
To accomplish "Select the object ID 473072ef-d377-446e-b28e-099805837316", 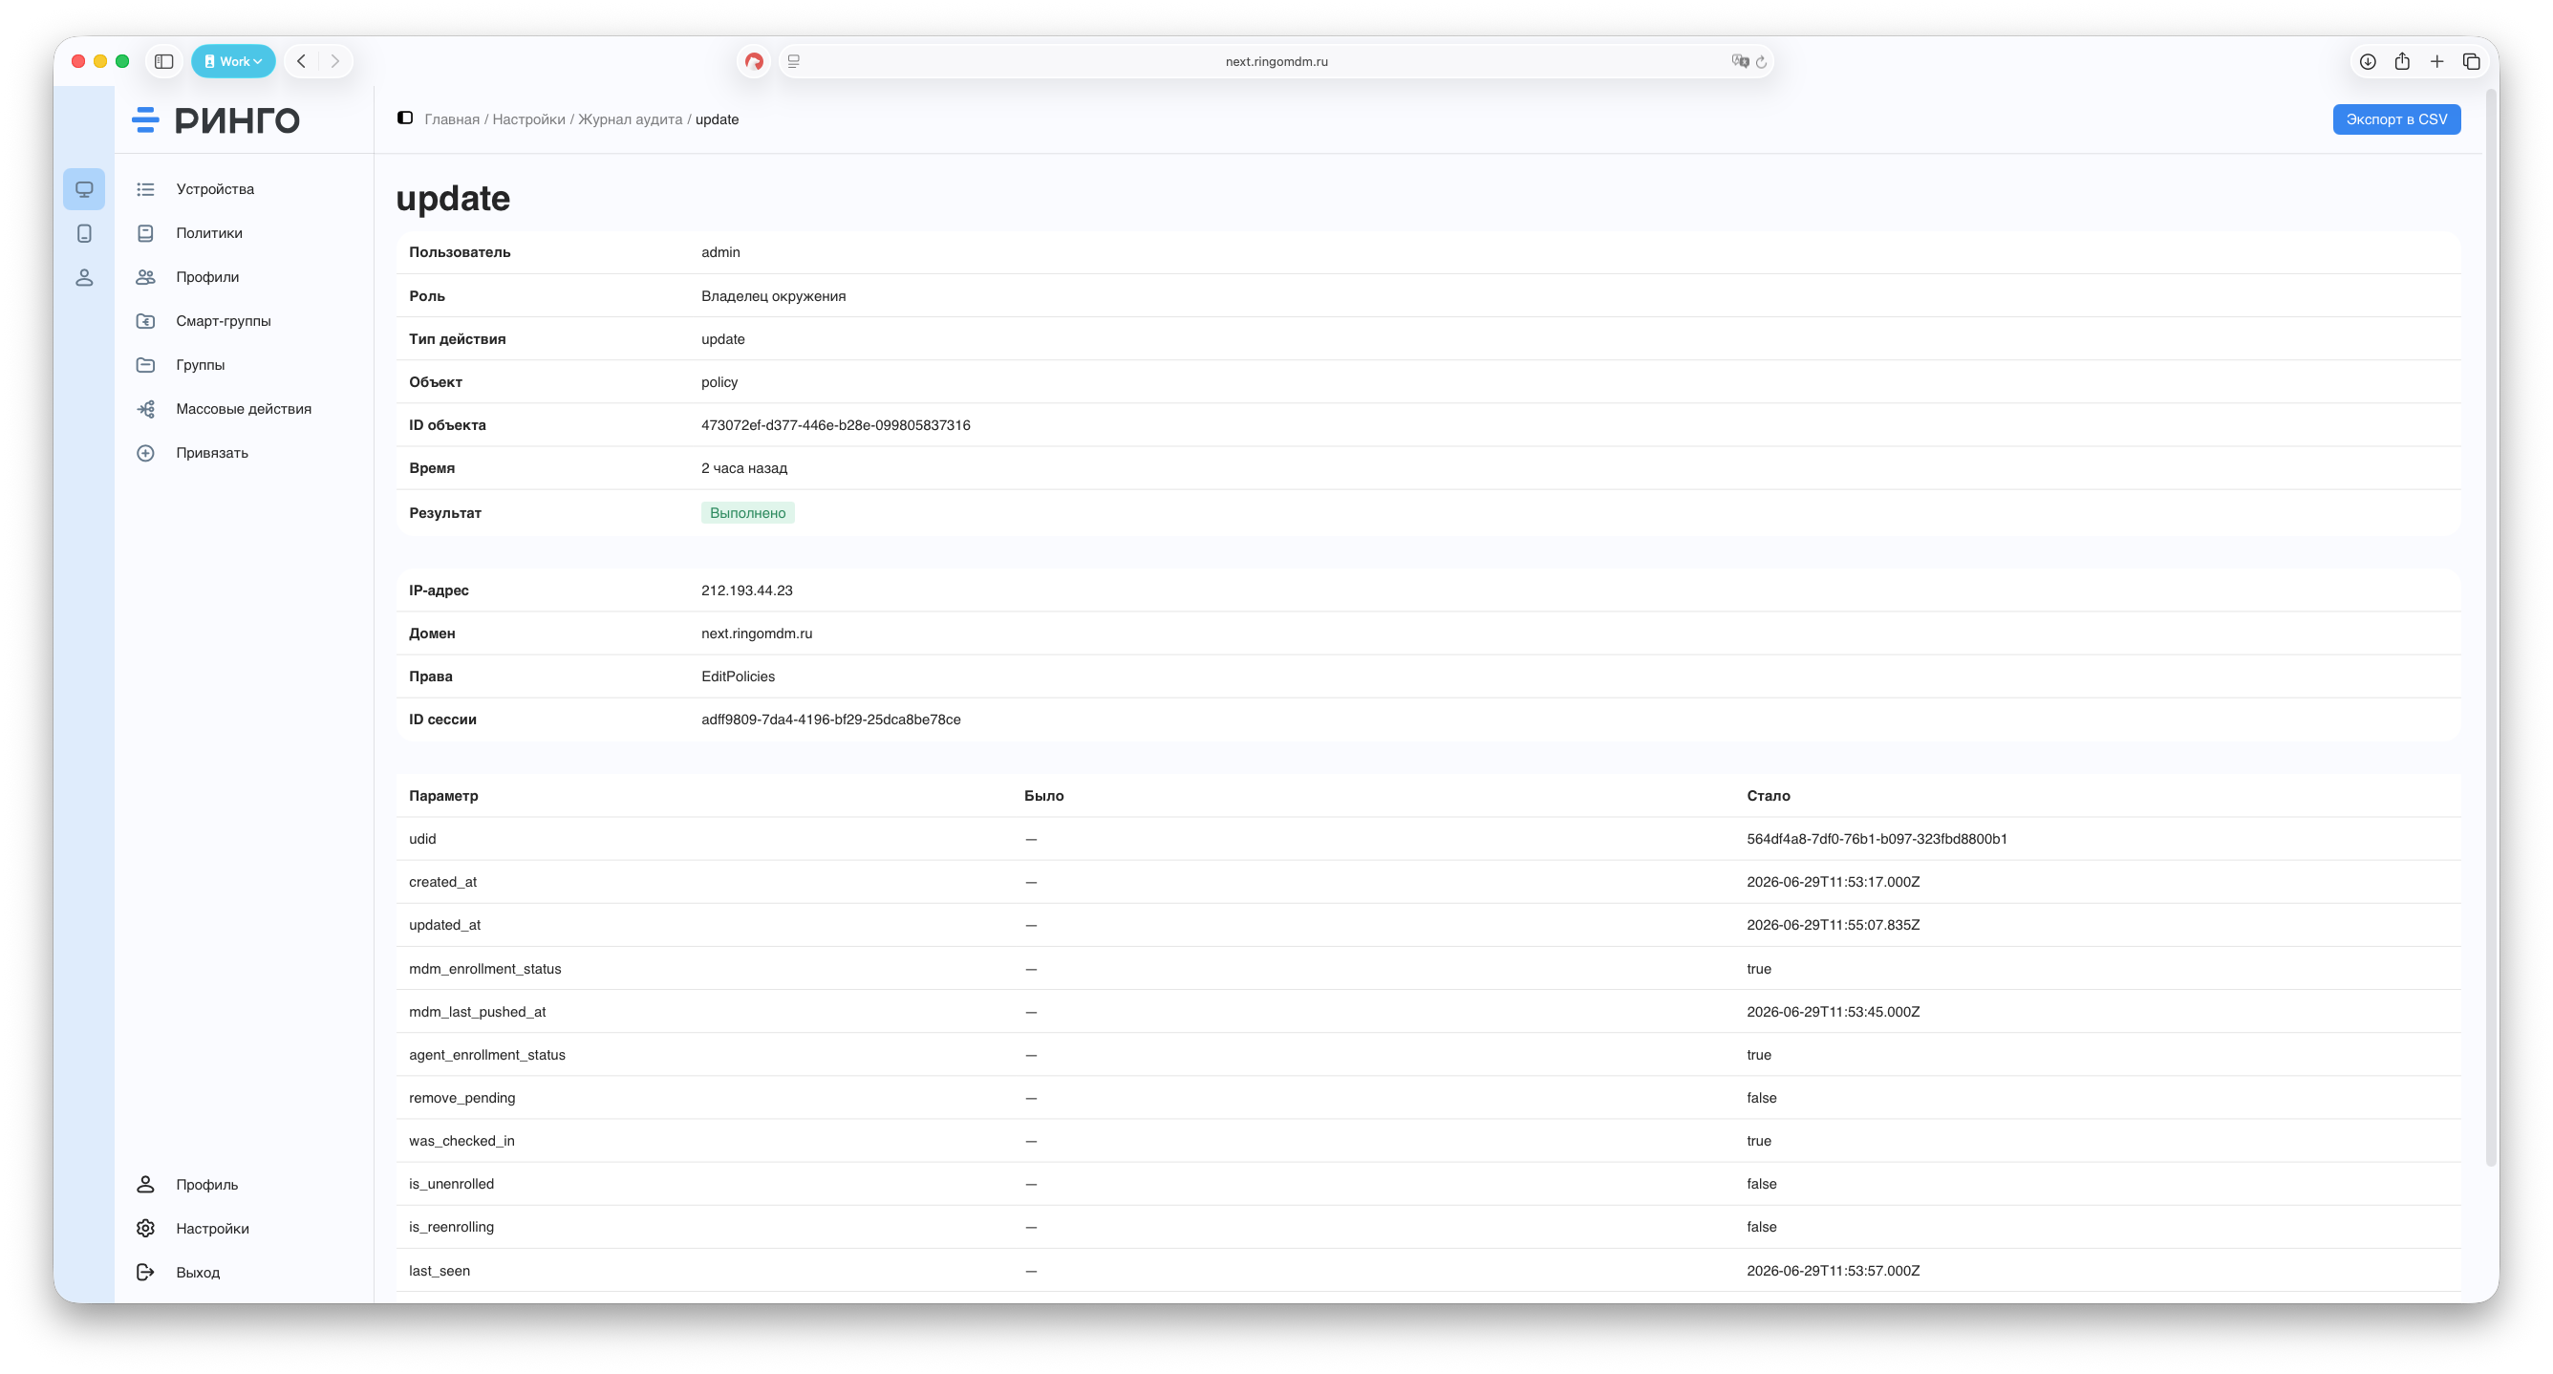I will (835, 425).
